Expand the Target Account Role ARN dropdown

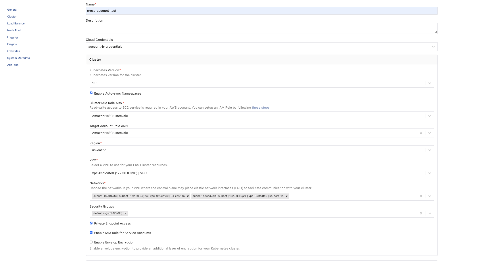coord(429,133)
